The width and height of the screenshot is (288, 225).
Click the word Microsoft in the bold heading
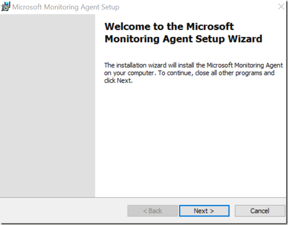tap(210, 26)
